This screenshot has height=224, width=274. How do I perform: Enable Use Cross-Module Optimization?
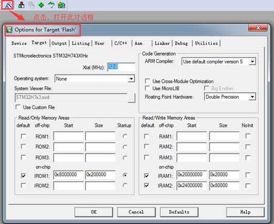pyautogui.click(x=147, y=81)
